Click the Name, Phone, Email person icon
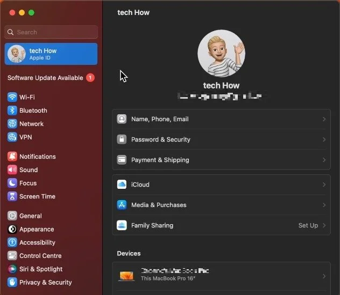This screenshot has height=295, width=340. [122, 119]
